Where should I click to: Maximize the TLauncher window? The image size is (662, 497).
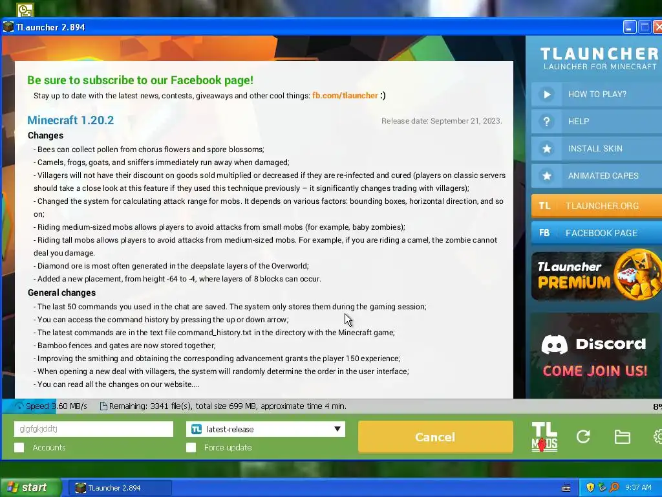(x=645, y=27)
